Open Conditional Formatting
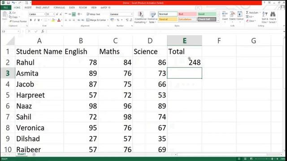 click(140, 17)
